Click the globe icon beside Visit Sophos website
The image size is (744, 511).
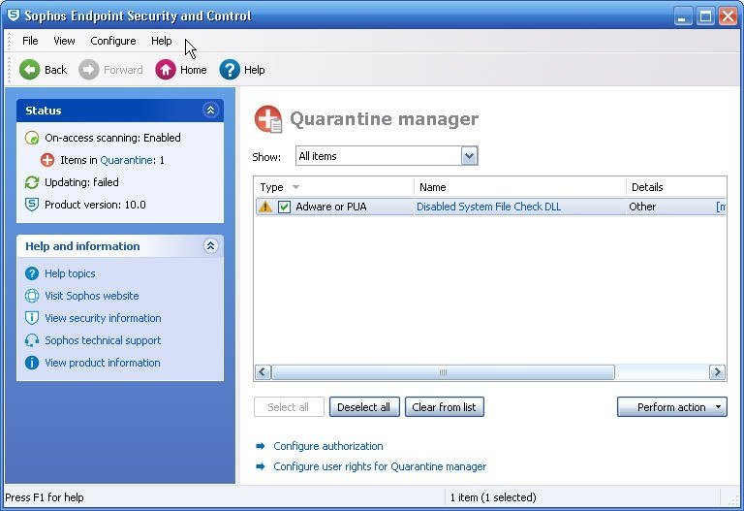tap(32, 296)
